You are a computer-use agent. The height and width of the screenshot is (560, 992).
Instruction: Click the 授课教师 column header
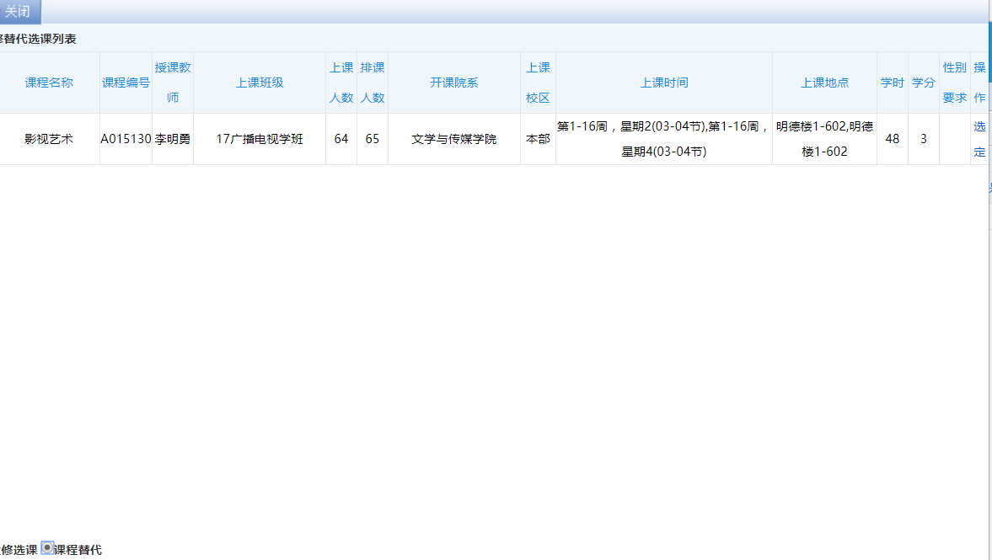pyautogui.click(x=173, y=83)
